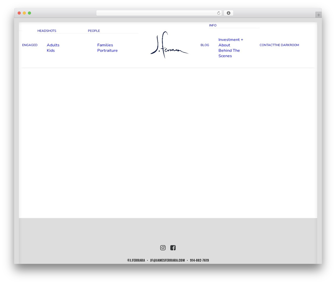The height and width of the screenshot is (284, 336).
Task: View Behind The Scenes page
Action: click(x=229, y=53)
